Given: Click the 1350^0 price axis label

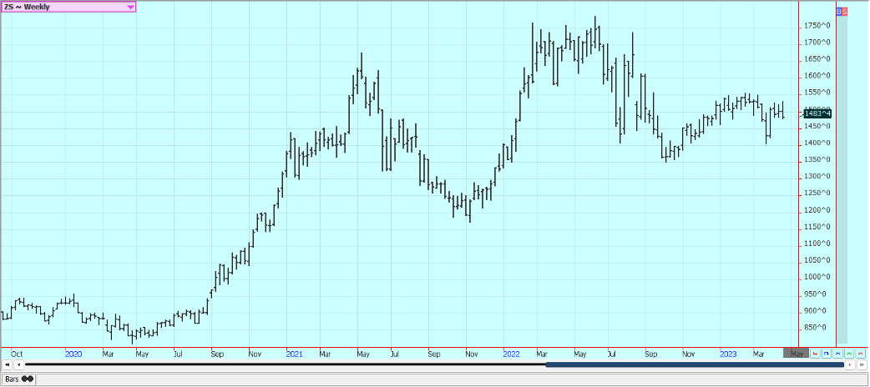Looking at the screenshot, I should 817,159.
